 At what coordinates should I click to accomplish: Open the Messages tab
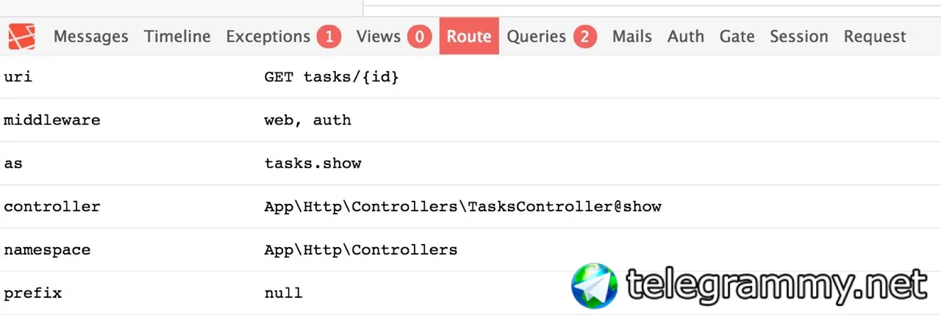click(91, 37)
